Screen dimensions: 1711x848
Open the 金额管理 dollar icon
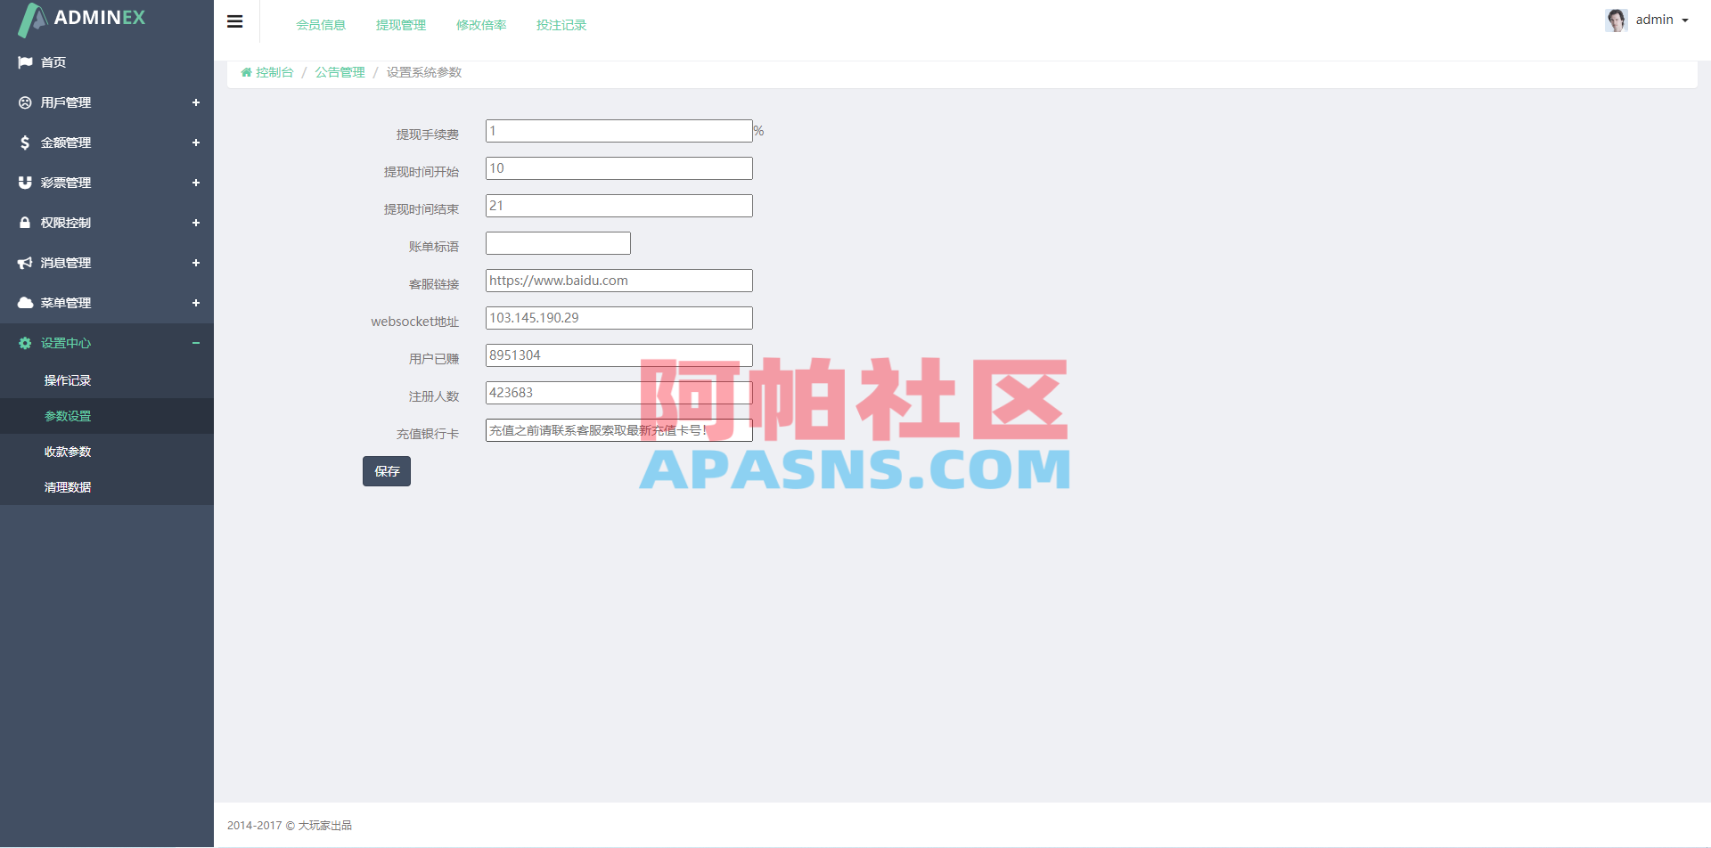24,143
